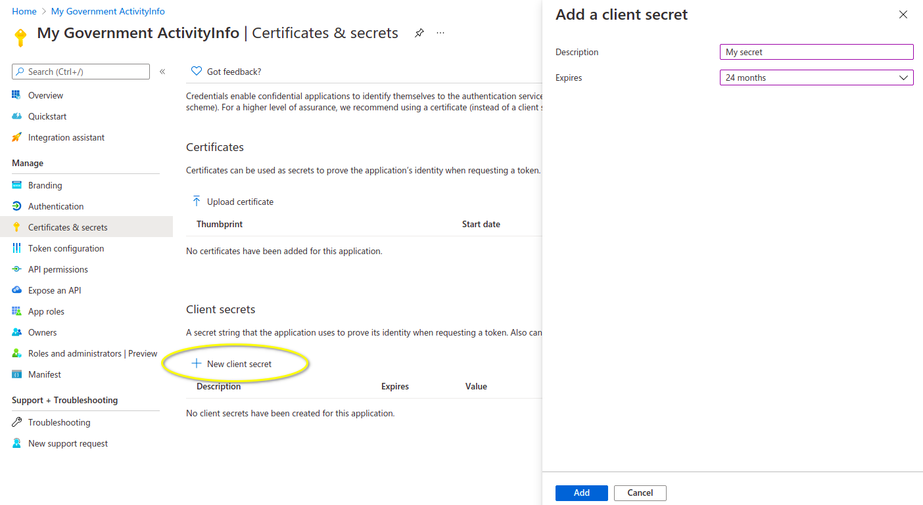
Task: Click the Expires column header in Client secrets
Action: pos(395,386)
